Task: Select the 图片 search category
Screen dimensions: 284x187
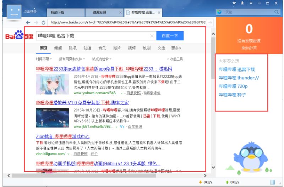Action: tap(117, 48)
